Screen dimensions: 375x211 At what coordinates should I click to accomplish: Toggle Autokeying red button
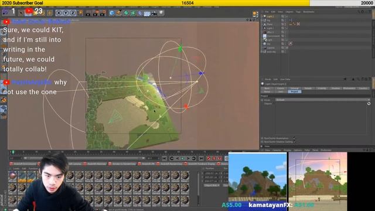214,158
